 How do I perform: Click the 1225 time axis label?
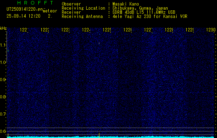(107, 30)
